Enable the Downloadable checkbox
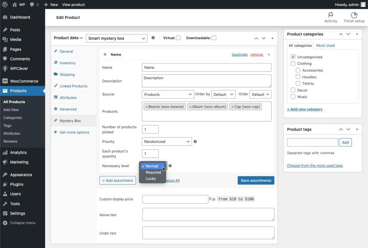Viewport: 368px width, 248px height. tap(214, 38)
